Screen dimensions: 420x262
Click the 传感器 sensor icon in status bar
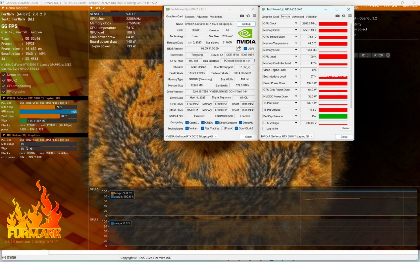coord(4,258)
